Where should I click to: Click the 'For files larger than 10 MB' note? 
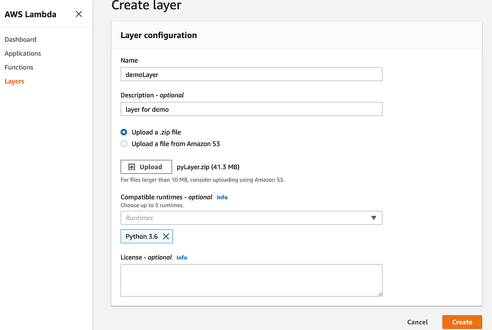202,180
